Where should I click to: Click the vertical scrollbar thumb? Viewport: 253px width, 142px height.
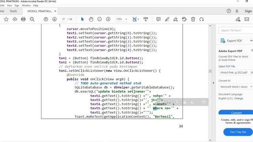click(210, 71)
